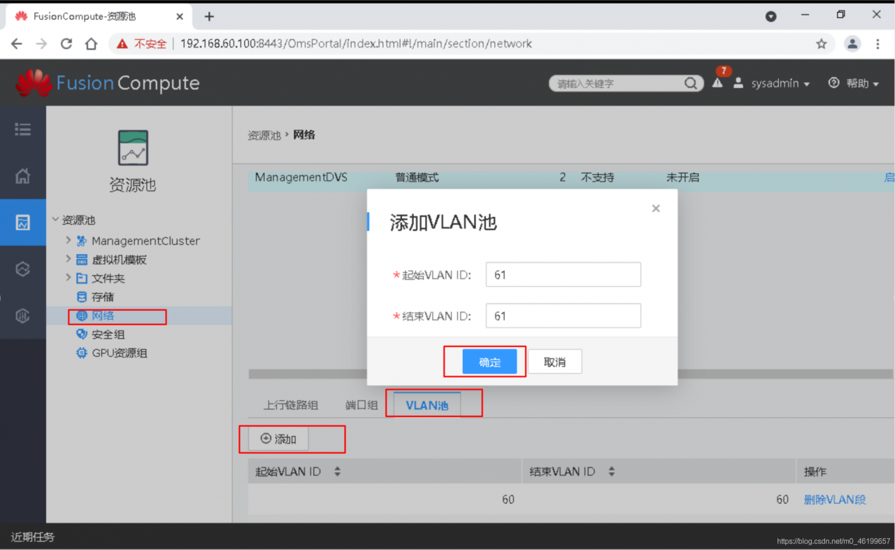Focus the 起始VLAN ID input field
The width and height of the screenshot is (895, 550).
[x=564, y=275]
